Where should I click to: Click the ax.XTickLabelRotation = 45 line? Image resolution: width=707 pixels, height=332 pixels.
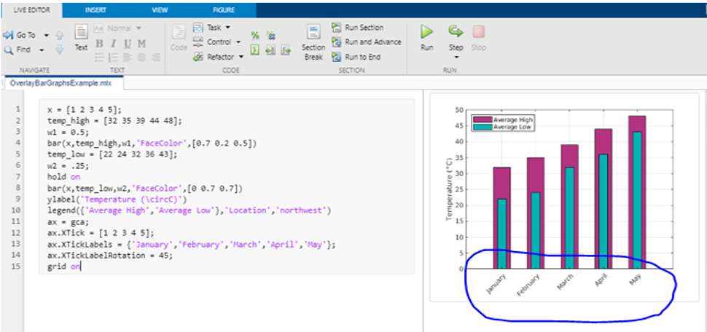pyautogui.click(x=110, y=256)
